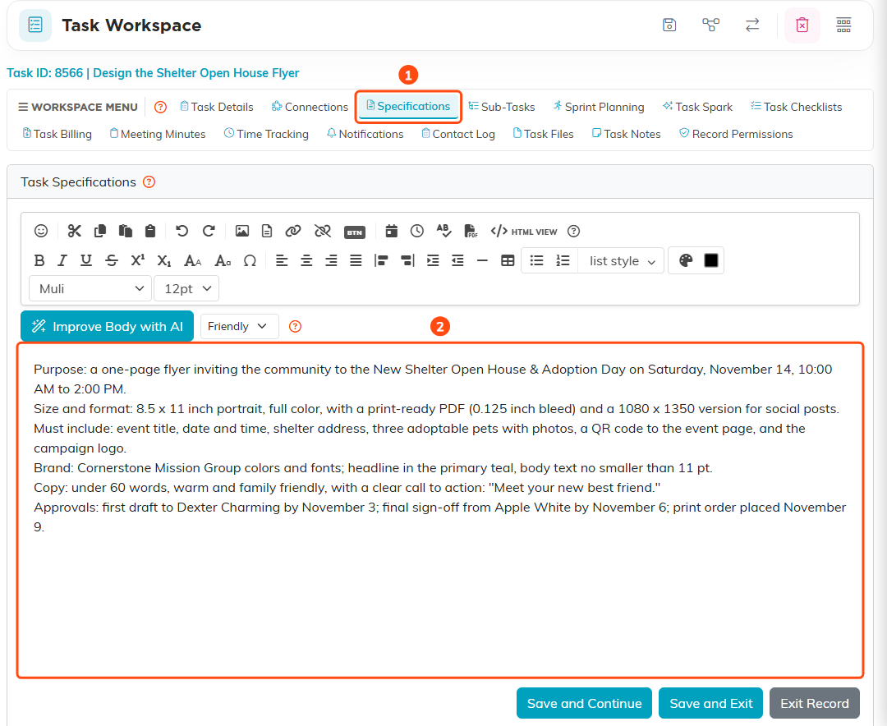Toggle bulleted list

(x=536, y=260)
